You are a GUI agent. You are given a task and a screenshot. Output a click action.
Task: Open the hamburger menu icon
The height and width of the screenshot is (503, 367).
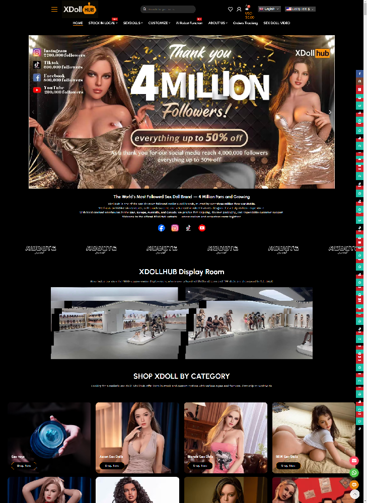click(x=54, y=9)
